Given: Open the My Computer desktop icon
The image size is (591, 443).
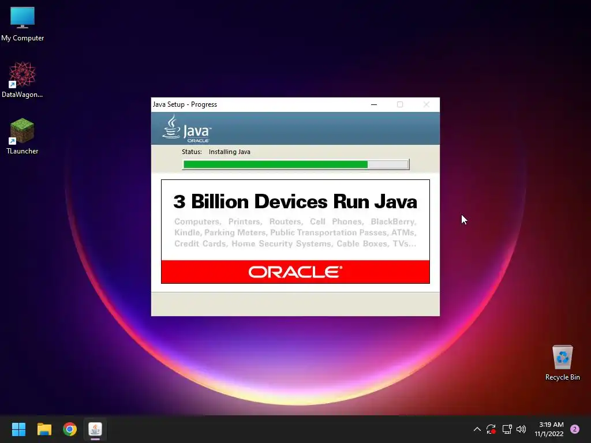Looking at the screenshot, I should pos(23,24).
